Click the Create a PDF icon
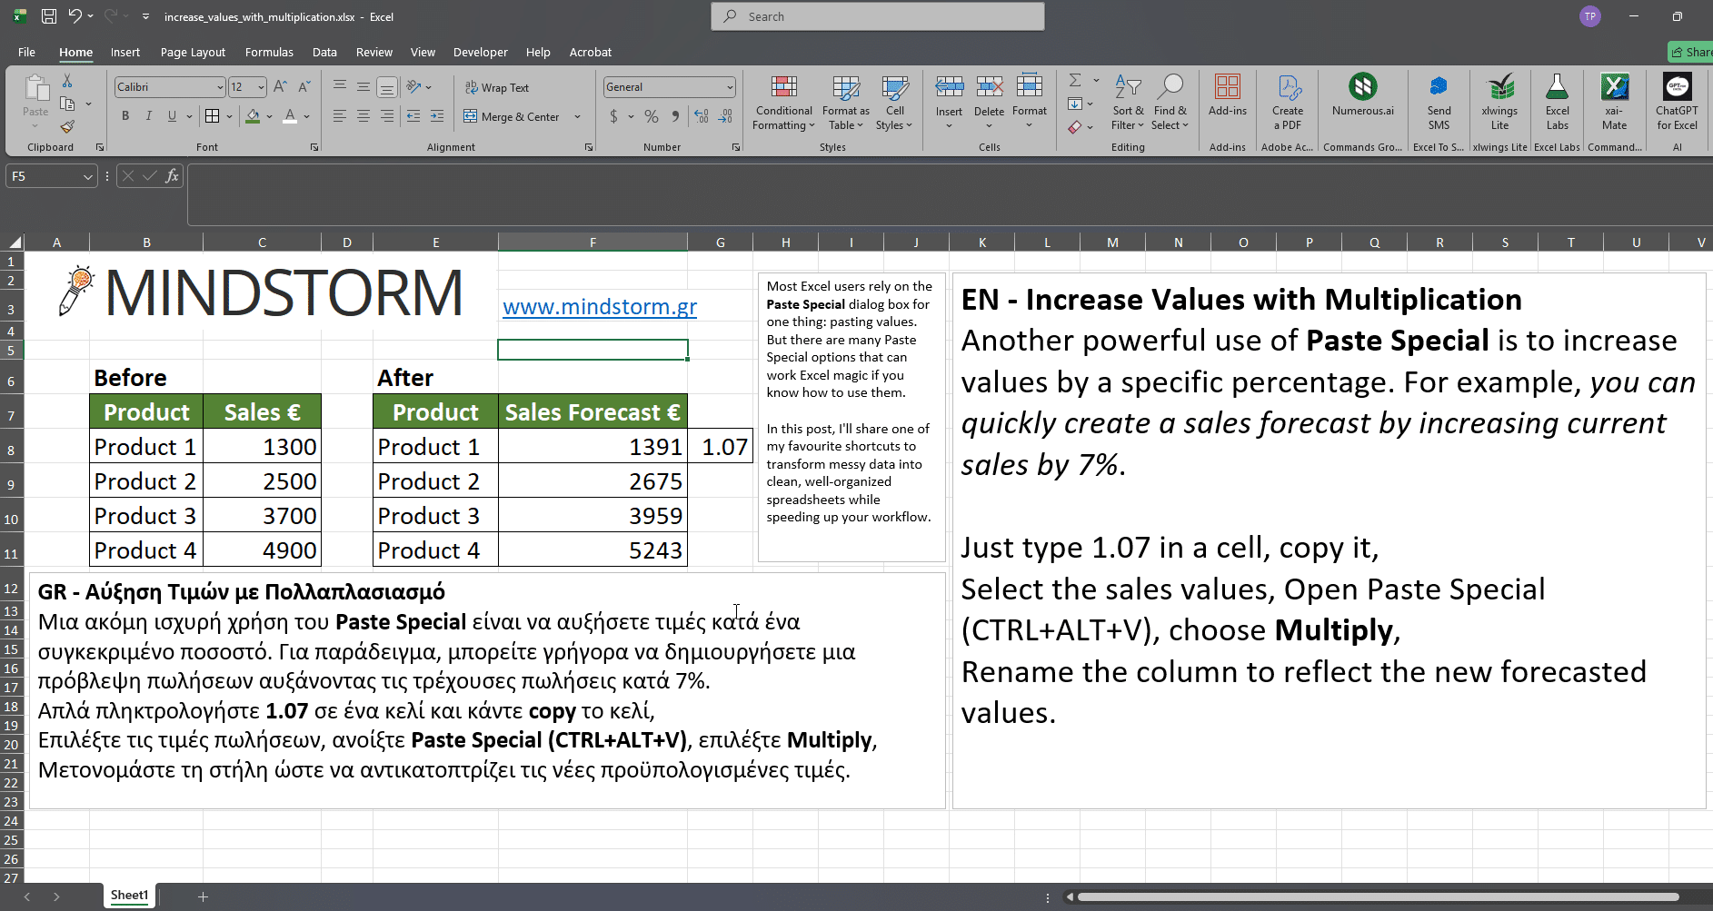This screenshot has height=911, width=1713. click(1288, 104)
